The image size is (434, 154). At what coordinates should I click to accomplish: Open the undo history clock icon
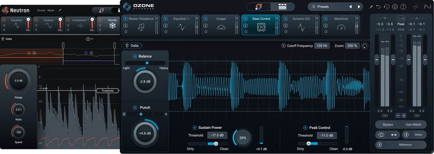[387, 7]
